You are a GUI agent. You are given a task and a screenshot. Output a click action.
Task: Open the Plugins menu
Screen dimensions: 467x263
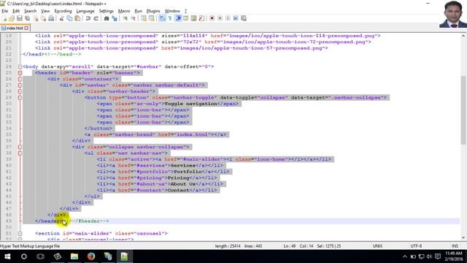click(x=153, y=11)
